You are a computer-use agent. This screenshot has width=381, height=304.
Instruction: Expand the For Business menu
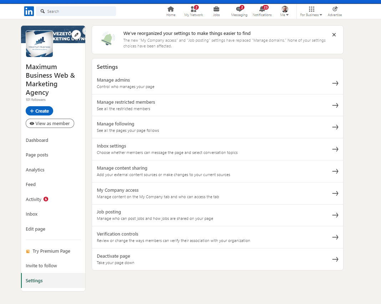[311, 11]
